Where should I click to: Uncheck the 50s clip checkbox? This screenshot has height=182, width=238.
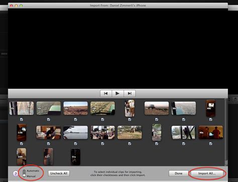[49, 119]
